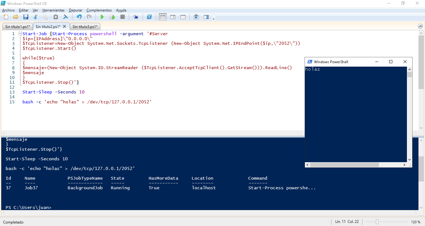Viewport: 425px width, 226px height.
Task: Toggle Show Script Pane Right layout
Action: [173, 17]
